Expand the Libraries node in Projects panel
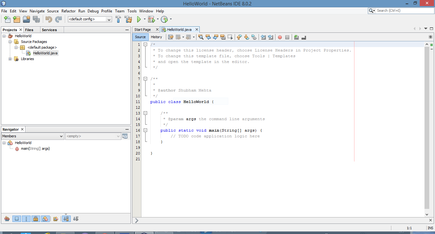Screen dimensions: 435x234 point(10,59)
